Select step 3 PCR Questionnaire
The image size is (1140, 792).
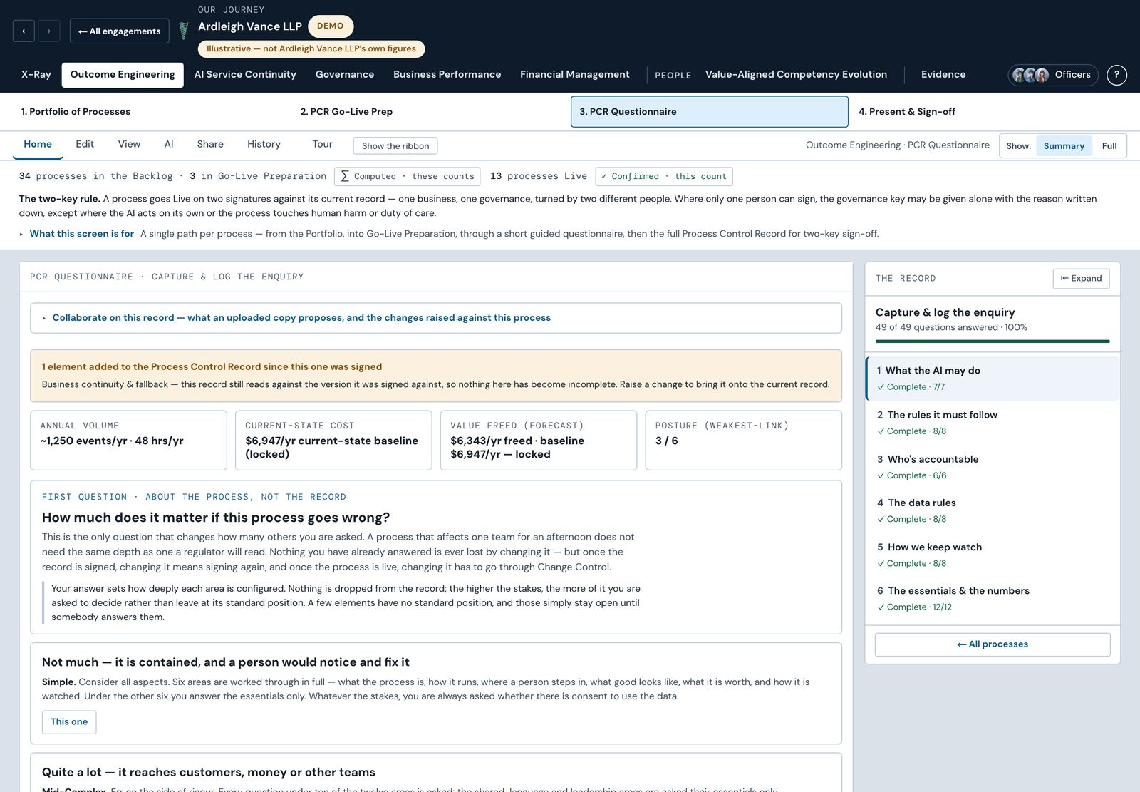click(710, 112)
